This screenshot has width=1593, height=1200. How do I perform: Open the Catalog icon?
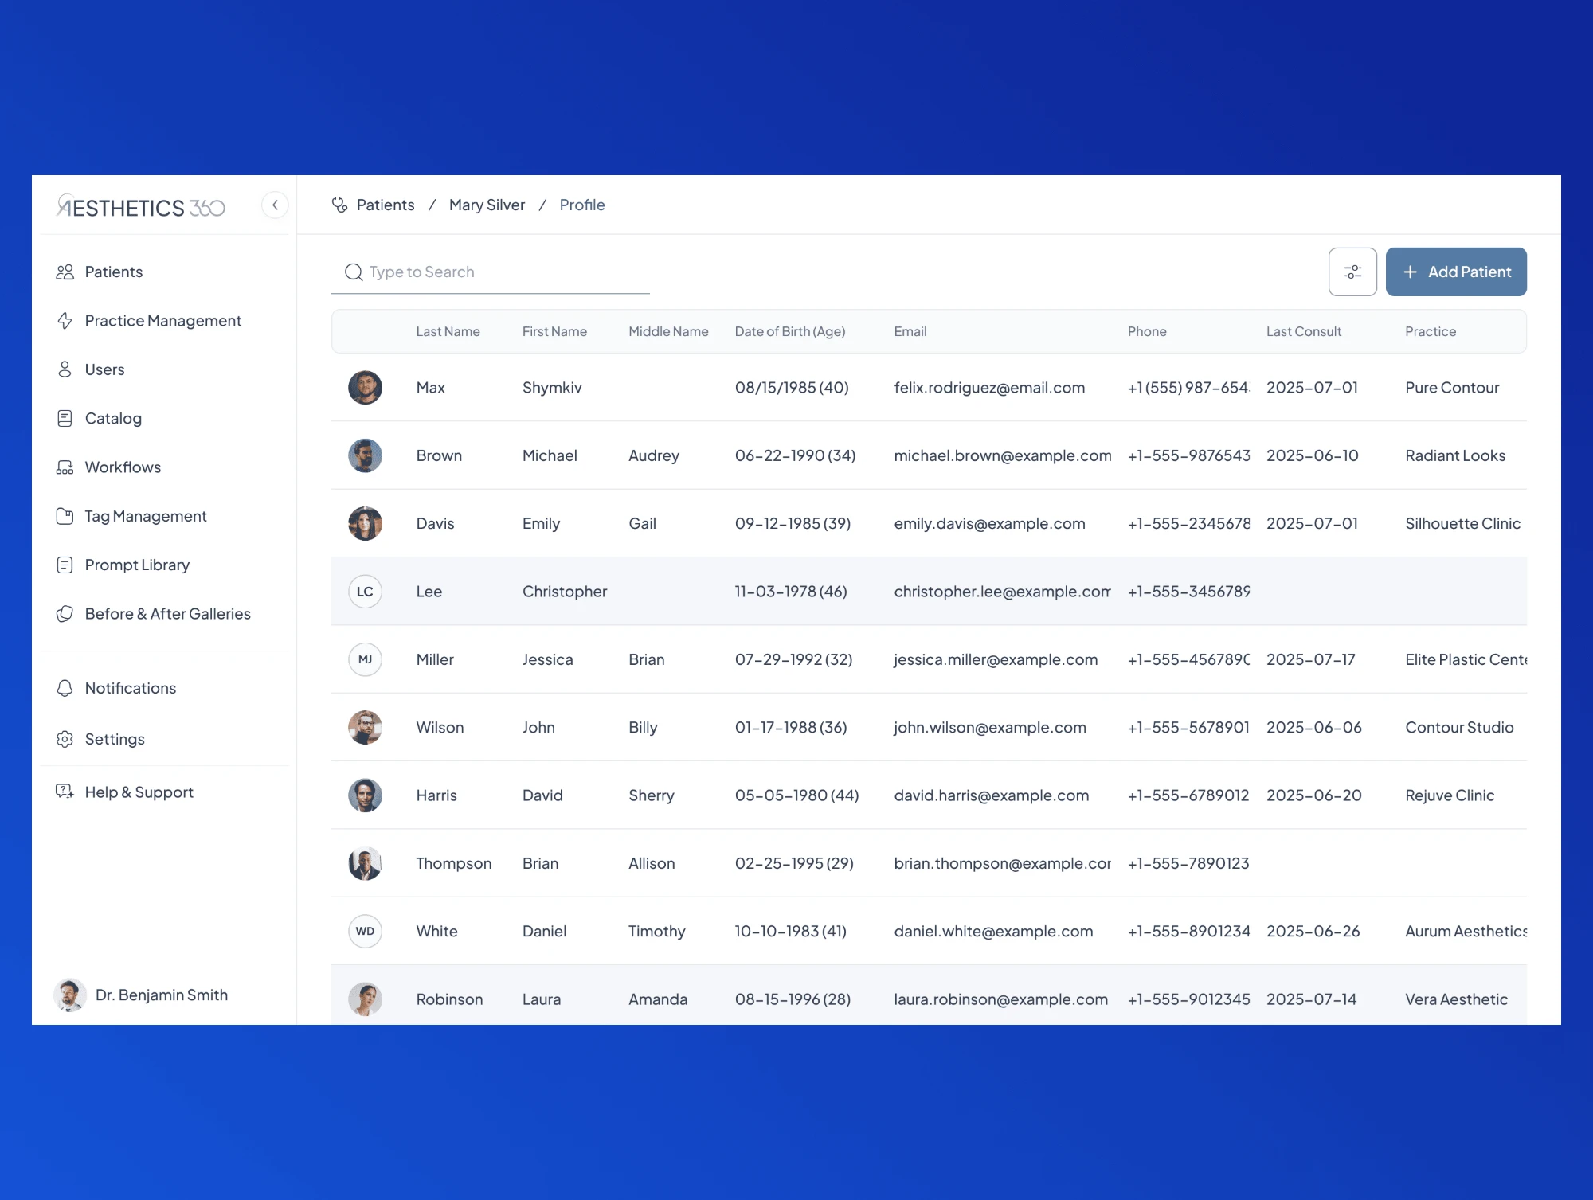tap(65, 419)
